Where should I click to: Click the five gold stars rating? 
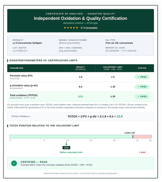click(x=71, y=28)
